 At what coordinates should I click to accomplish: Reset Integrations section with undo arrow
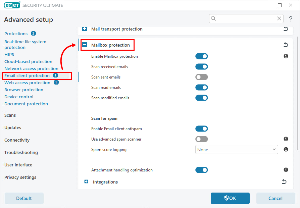[284, 182]
